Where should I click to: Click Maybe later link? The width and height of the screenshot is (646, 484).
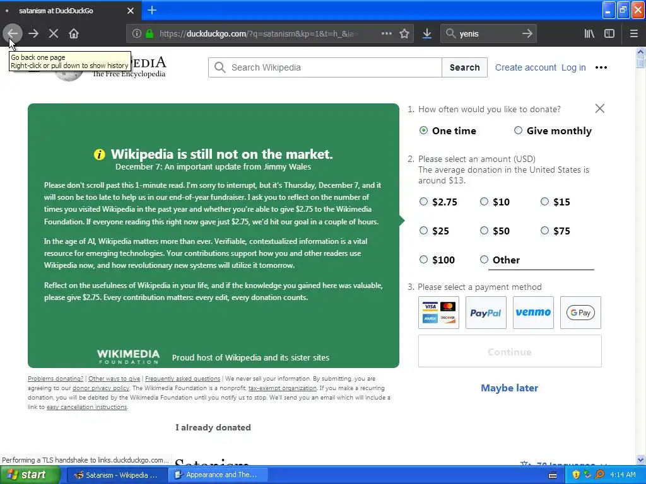(x=509, y=388)
